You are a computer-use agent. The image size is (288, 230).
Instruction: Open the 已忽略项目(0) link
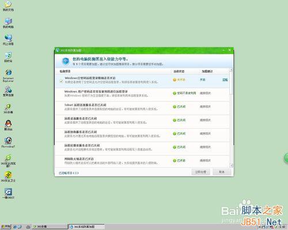point(69,173)
